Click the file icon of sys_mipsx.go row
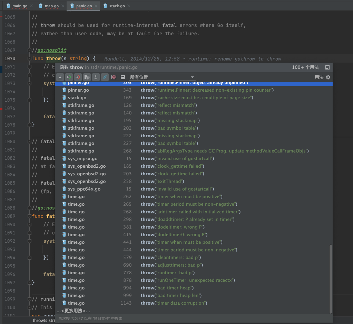Viewport: 353px width, 324px height. click(64, 158)
